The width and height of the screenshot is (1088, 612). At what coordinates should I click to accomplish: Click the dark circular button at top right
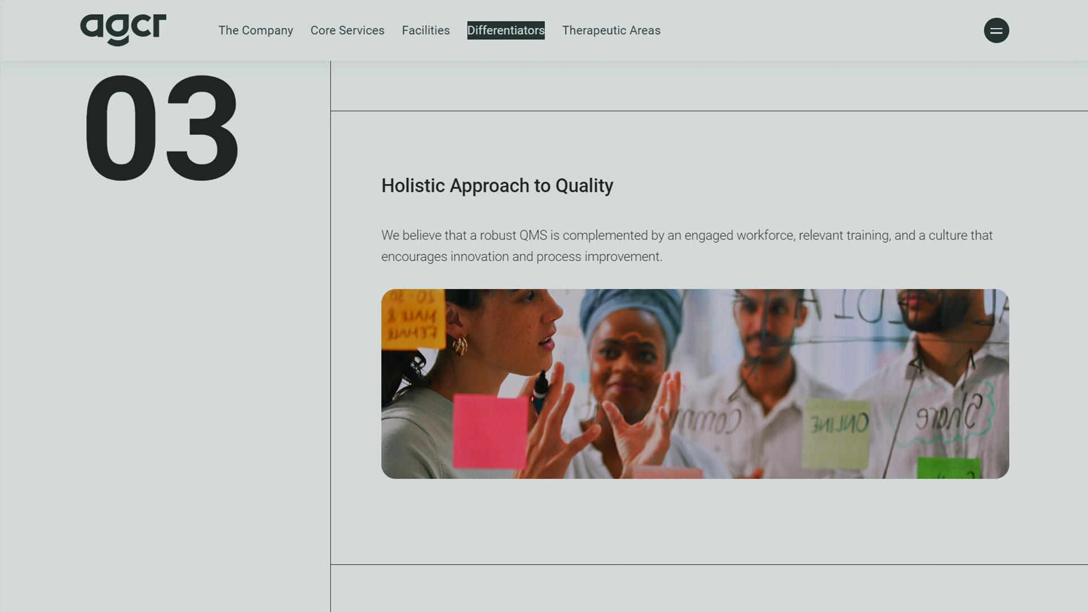[997, 30]
